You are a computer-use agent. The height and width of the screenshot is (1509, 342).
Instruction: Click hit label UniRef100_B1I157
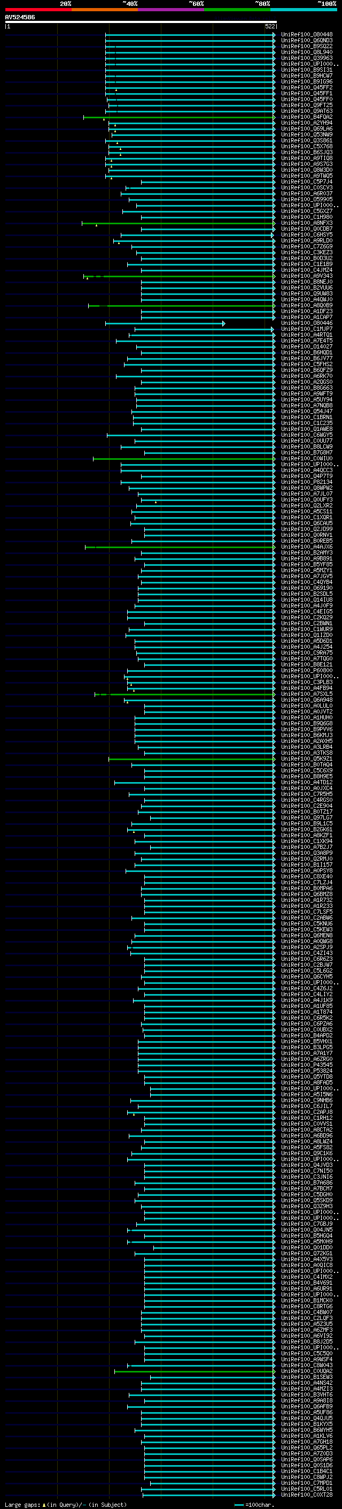tap(307, 865)
